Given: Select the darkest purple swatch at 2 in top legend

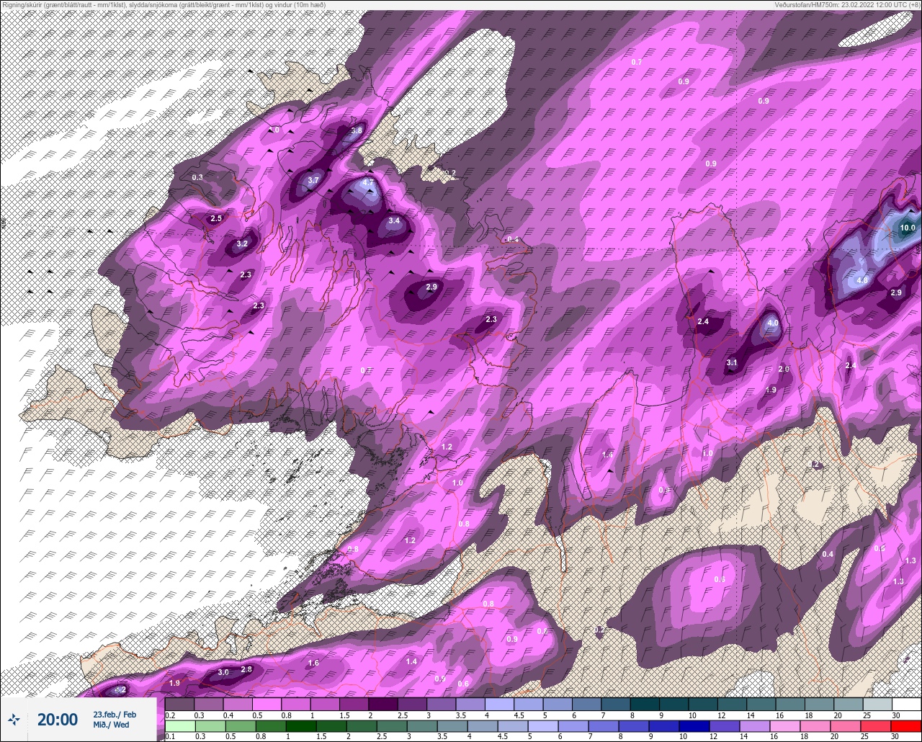Looking at the screenshot, I should (x=382, y=704).
